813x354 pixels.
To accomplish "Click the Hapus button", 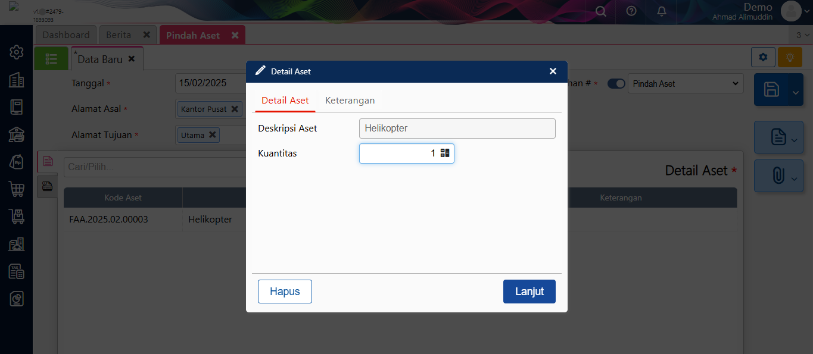I will click(x=285, y=292).
